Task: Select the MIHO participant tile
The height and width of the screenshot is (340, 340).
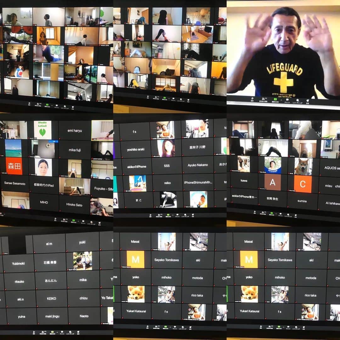Action: [x=44, y=202]
